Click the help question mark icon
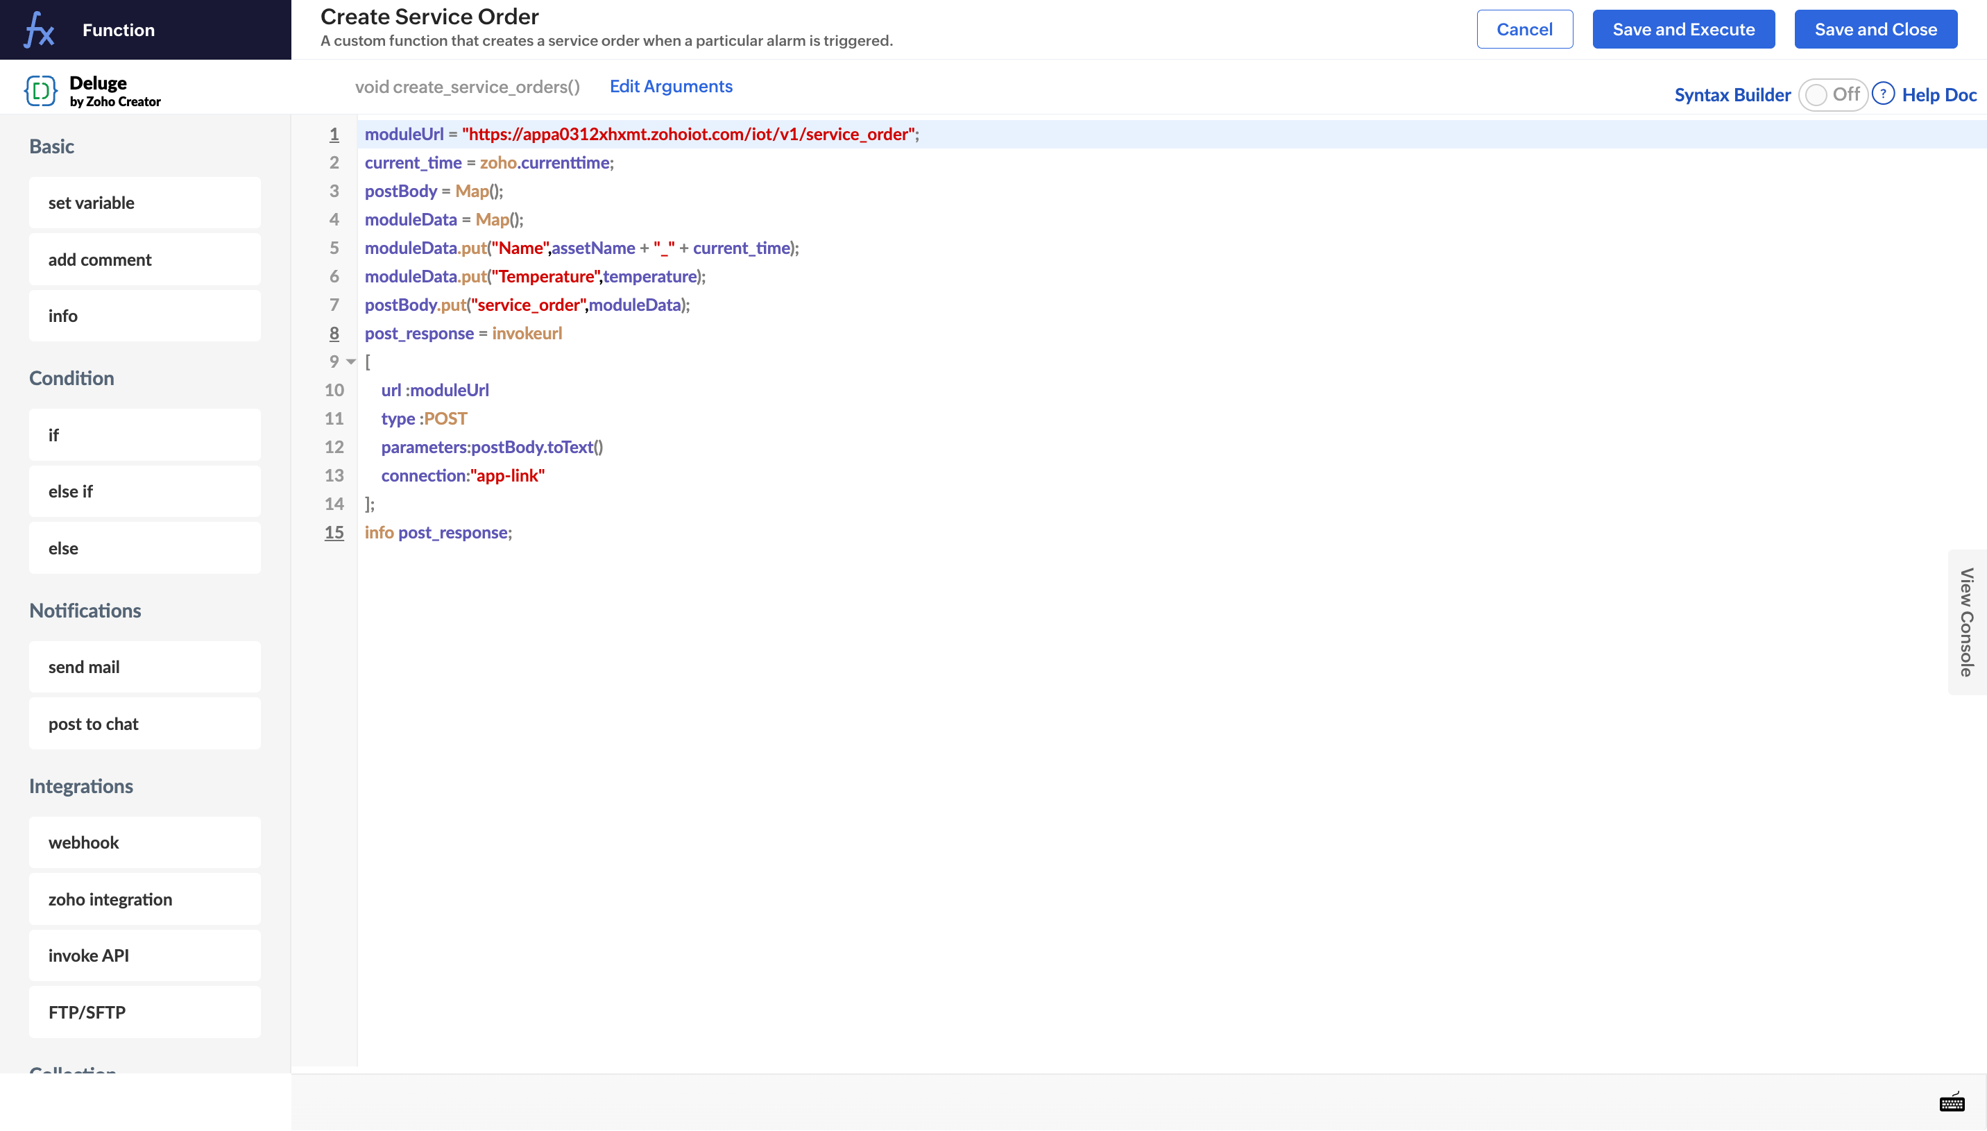The height and width of the screenshot is (1131, 1987). tap(1883, 94)
